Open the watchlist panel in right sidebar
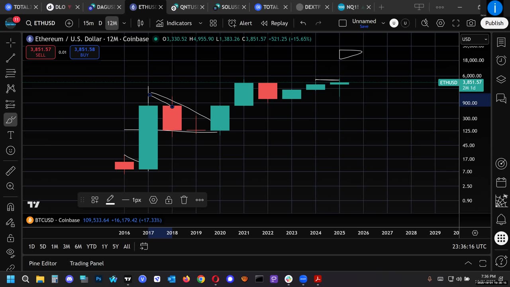This screenshot has height=287, width=510. click(501, 43)
